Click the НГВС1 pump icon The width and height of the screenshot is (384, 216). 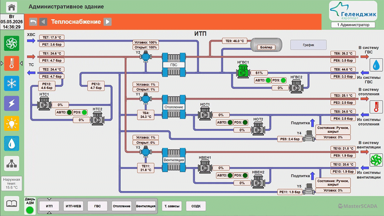coord(243,71)
